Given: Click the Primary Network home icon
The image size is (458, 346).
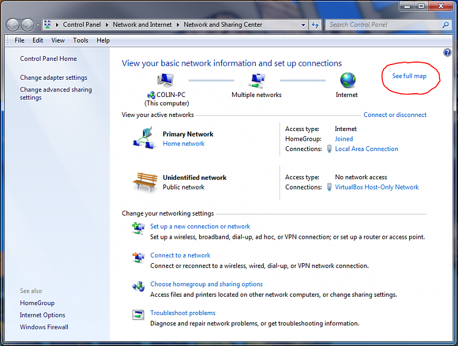Looking at the screenshot, I should [144, 138].
